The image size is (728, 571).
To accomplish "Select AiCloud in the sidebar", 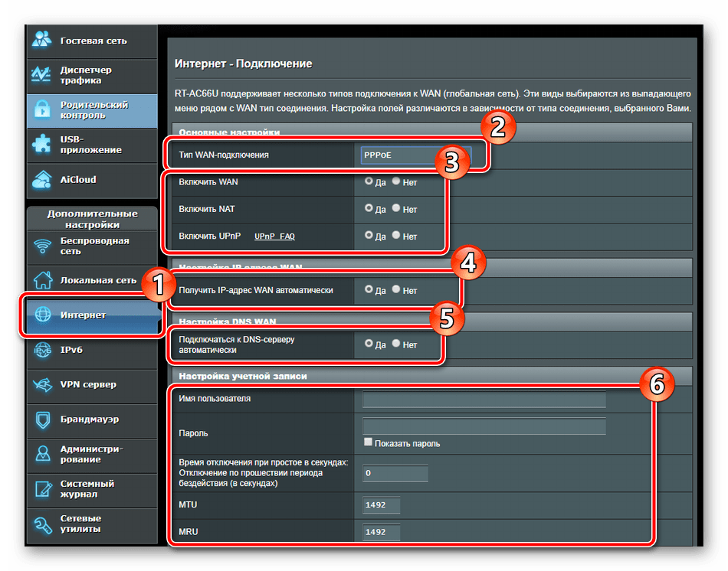I will pyautogui.click(x=93, y=180).
